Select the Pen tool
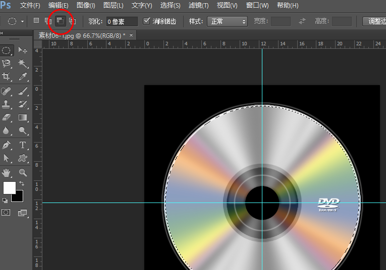Viewport: 386px width, 270px height. tap(6, 145)
